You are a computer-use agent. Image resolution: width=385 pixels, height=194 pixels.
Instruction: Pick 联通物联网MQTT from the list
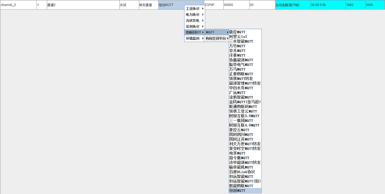click(245, 106)
